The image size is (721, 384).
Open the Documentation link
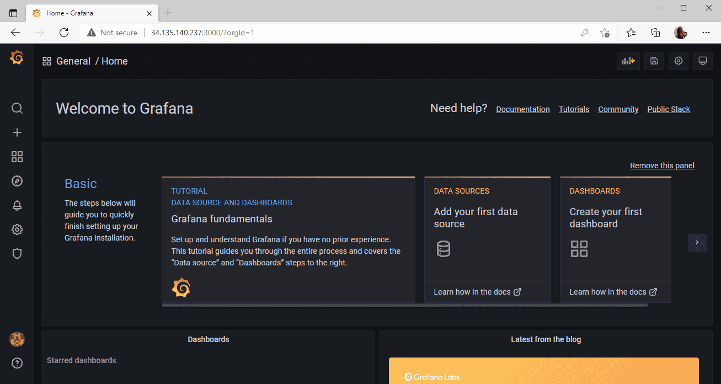pyautogui.click(x=523, y=109)
